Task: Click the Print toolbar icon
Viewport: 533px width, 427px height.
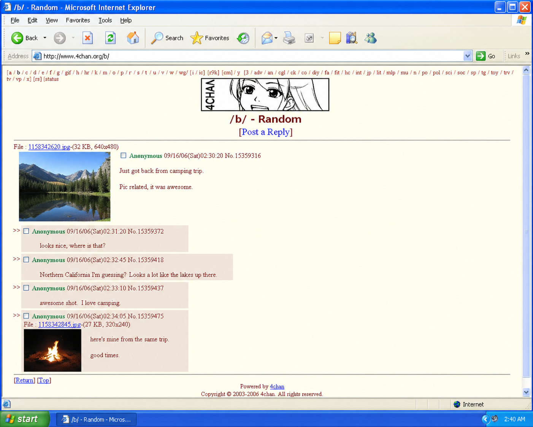Action: click(x=289, y=38)
